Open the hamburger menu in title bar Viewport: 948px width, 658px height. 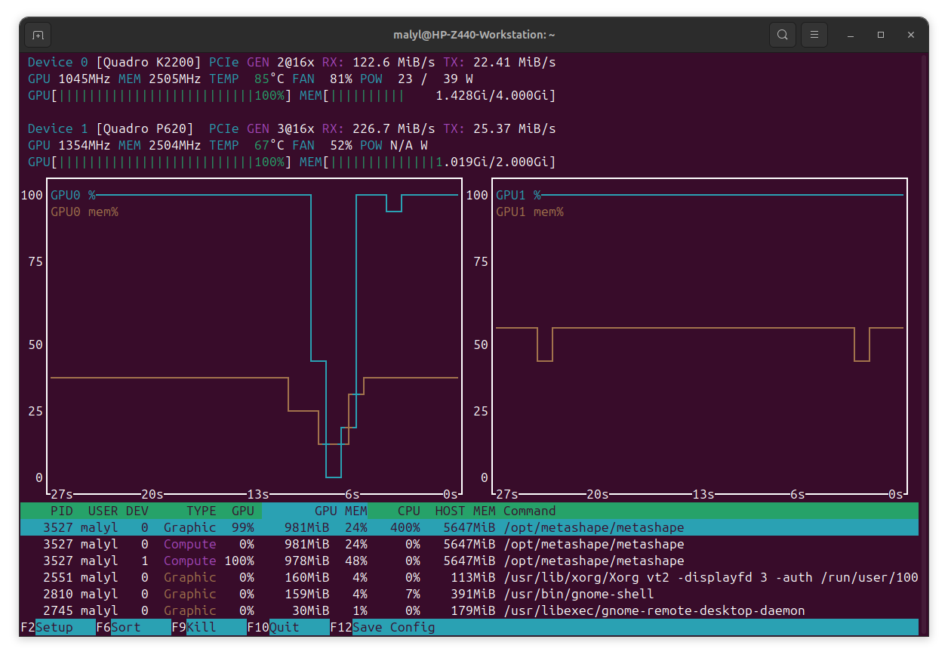[x=814, y=35]
